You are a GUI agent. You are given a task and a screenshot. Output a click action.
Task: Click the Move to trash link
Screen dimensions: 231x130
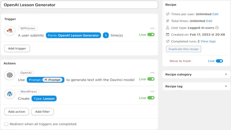pyautogui.click(x=180, y=61)
